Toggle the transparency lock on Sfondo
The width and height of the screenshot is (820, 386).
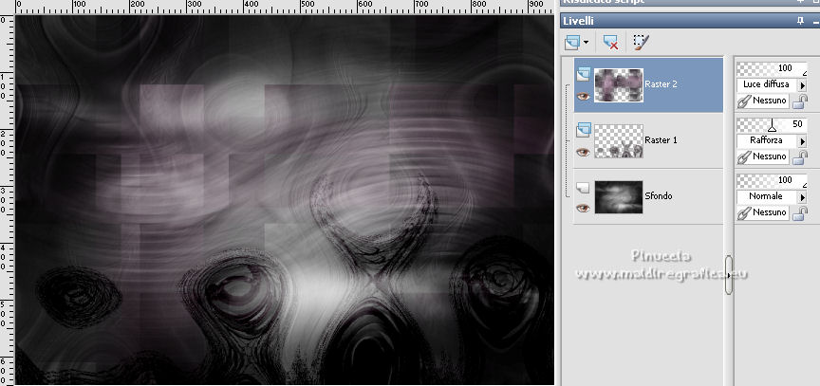(800, 213)
